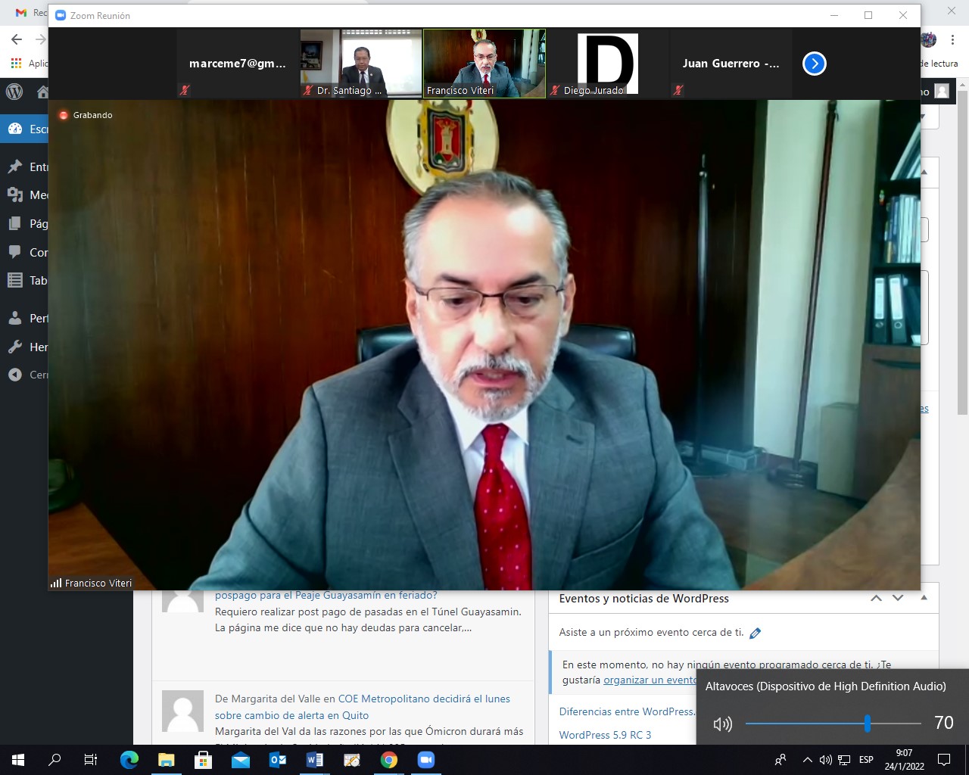Open Microsoft Store from the taskbar

coord(204,760)
